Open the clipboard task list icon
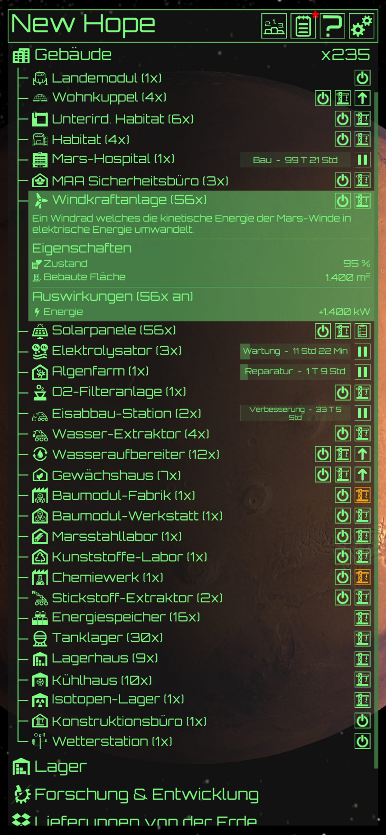The width and height of the screenshot is (386, 835). (303, 26)
